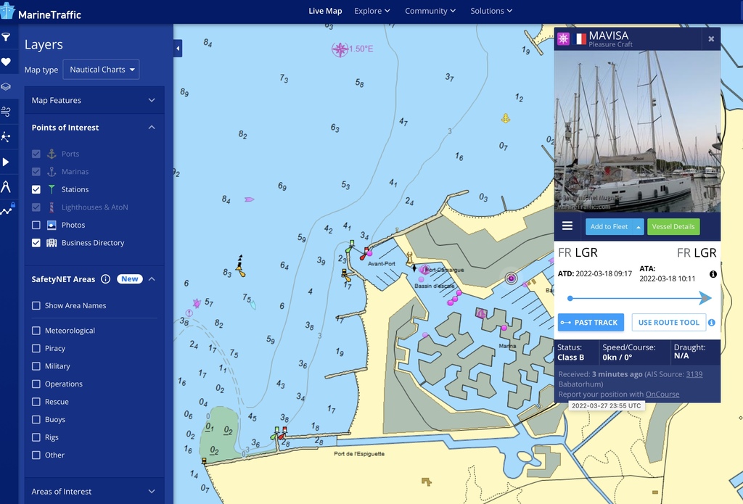The height and width of the screenshot is (504, 743).
Task: Open the Map type Nautical Charts dropdown
Action: (101, 70)
